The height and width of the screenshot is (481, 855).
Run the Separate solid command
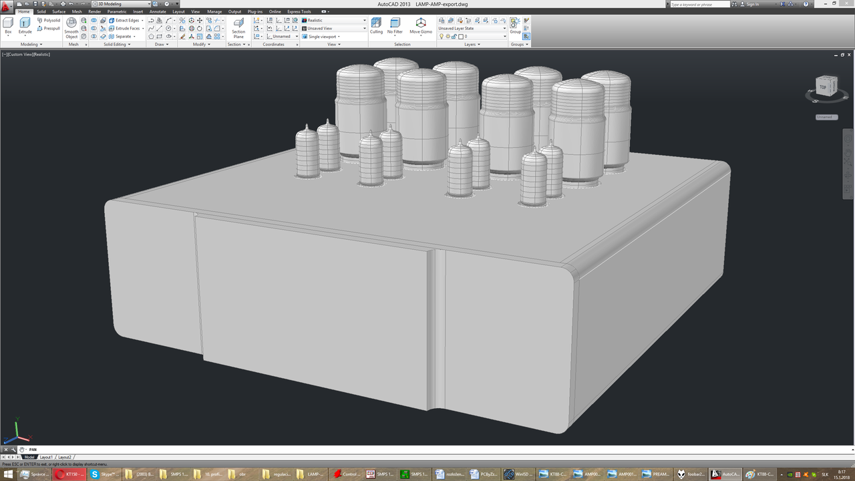coord(121,37)
